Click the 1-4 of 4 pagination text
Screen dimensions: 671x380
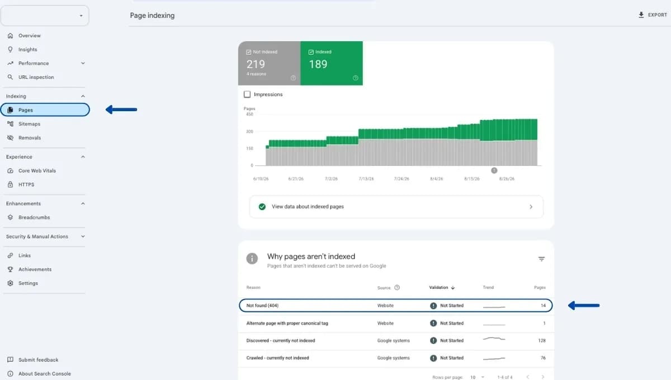[x=505, y=377]
